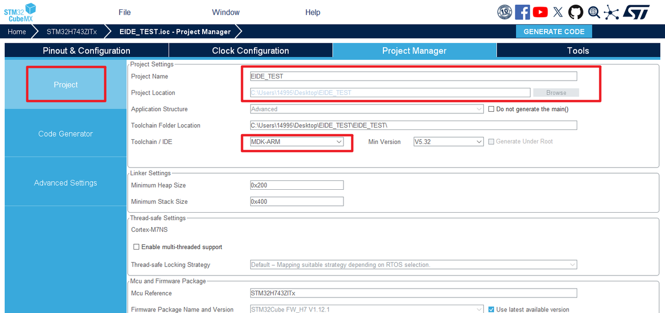665x313 pixels.
Task: Open the GitHub icon
Action: click(576, 12)
